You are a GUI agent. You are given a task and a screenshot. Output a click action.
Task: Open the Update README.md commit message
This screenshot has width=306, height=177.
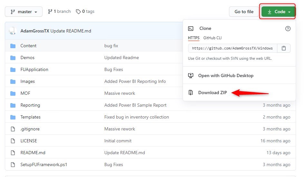click(71, 31)
